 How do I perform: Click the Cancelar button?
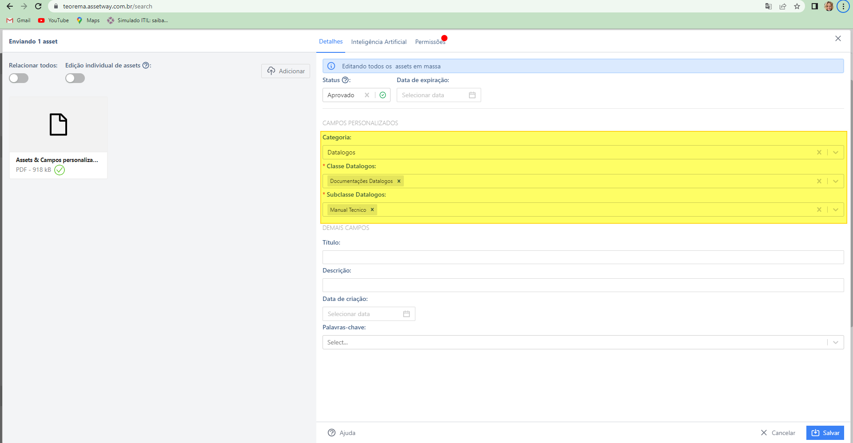click(x=778, y=433)
